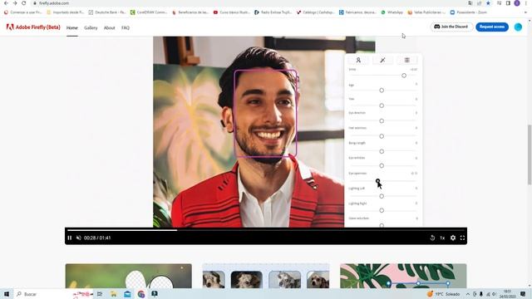Click the Request access button

click(x=492, y=27)
